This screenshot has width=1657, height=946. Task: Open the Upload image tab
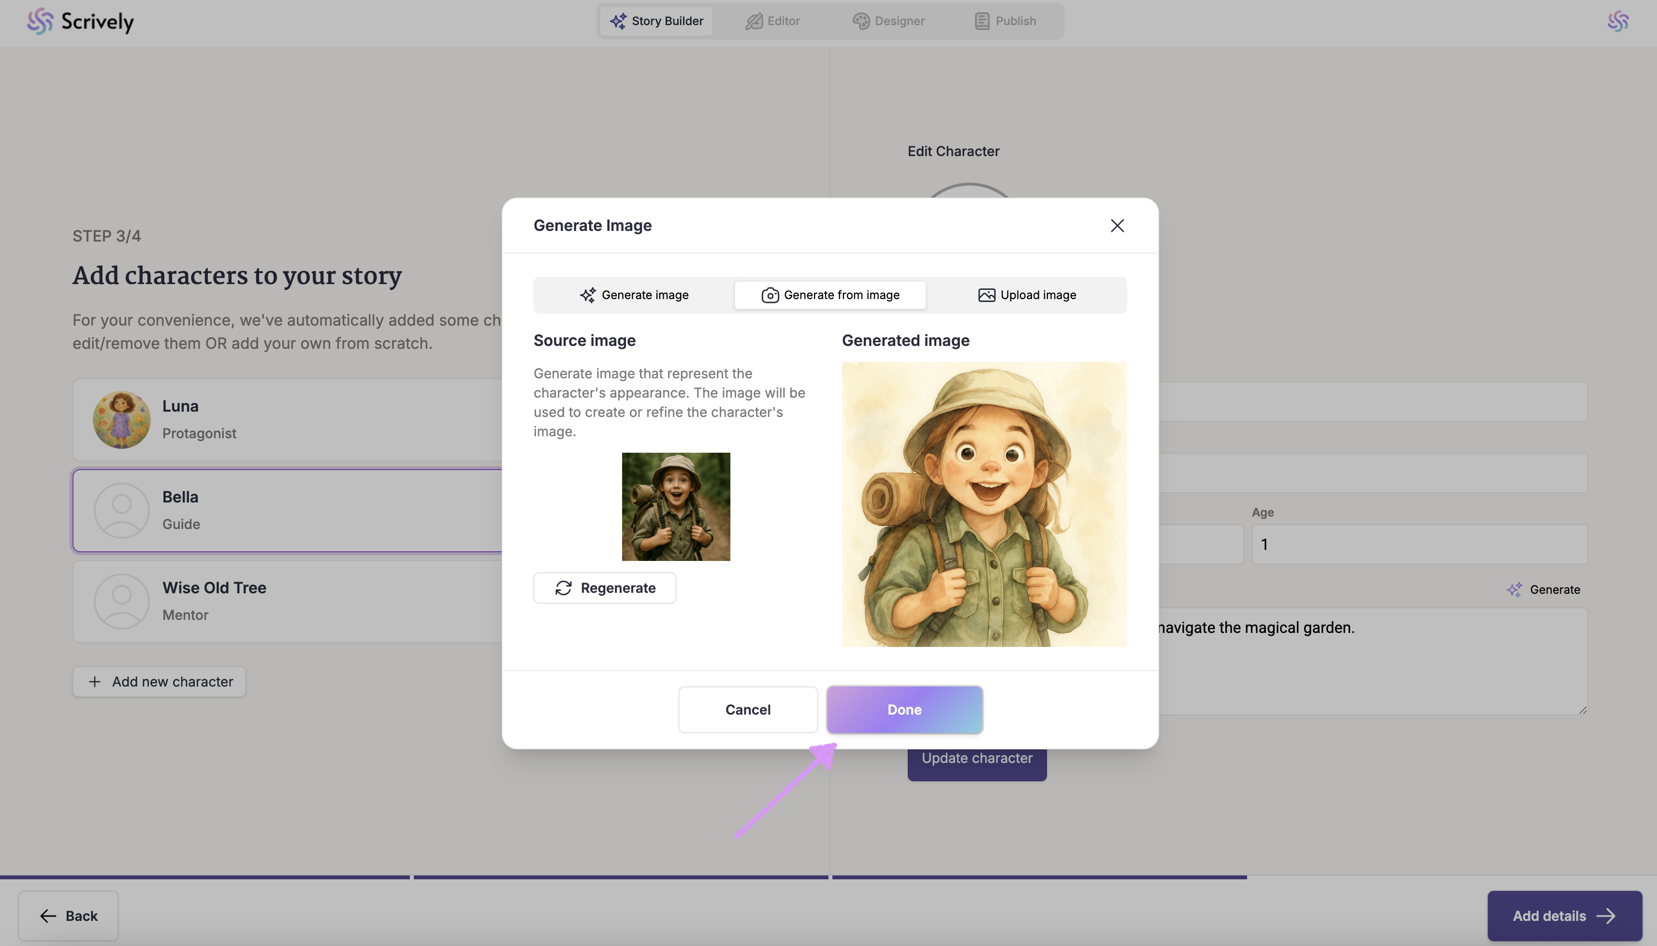(x=1027, y=295)
